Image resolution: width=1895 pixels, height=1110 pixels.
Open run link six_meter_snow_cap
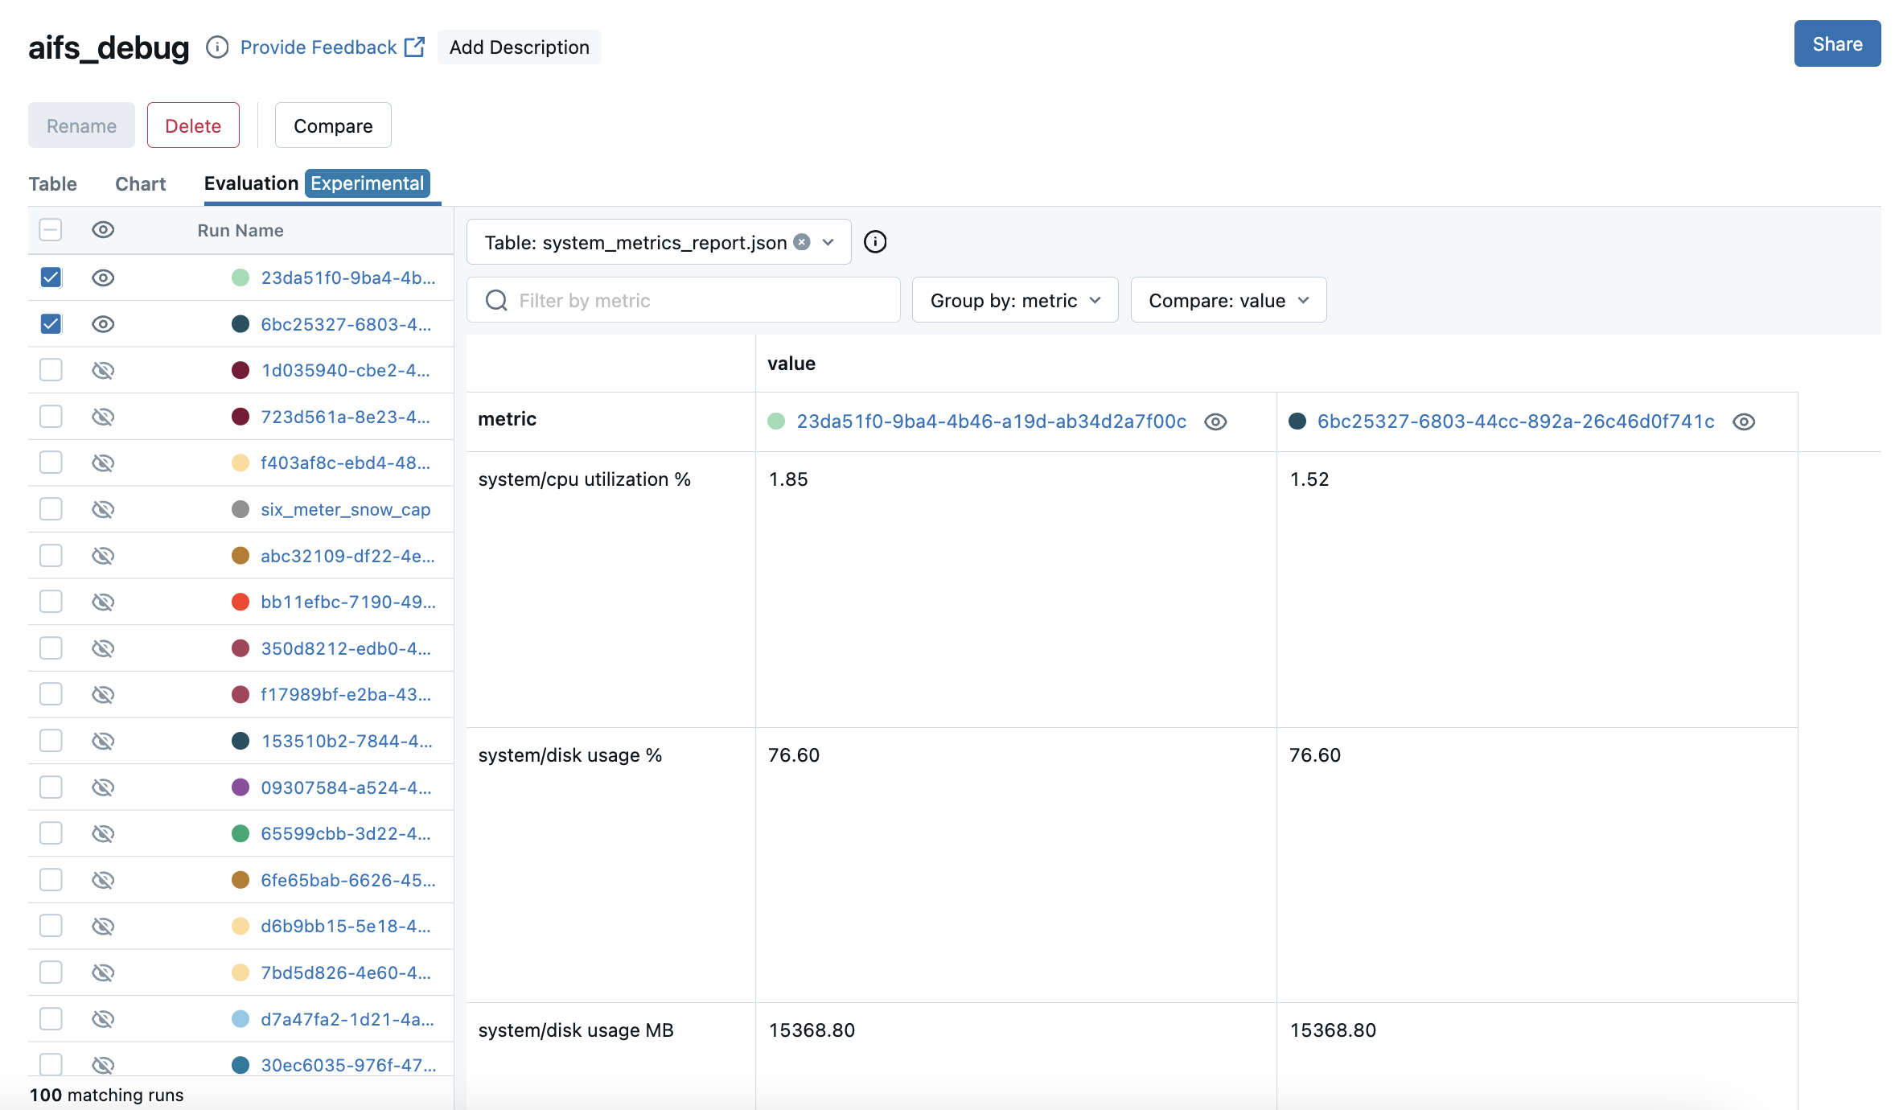click(x=346, y=510)
